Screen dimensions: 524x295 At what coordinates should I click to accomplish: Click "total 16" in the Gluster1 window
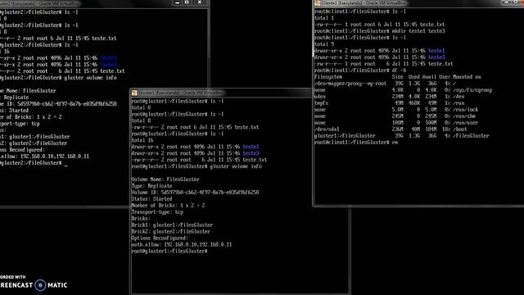142,140
